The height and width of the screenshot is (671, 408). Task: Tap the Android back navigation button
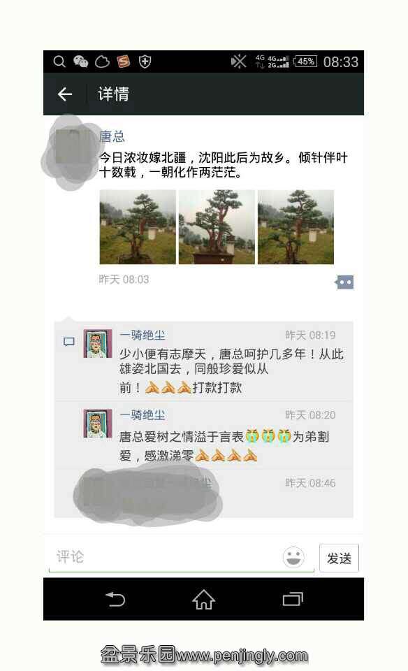click(115, 599)
